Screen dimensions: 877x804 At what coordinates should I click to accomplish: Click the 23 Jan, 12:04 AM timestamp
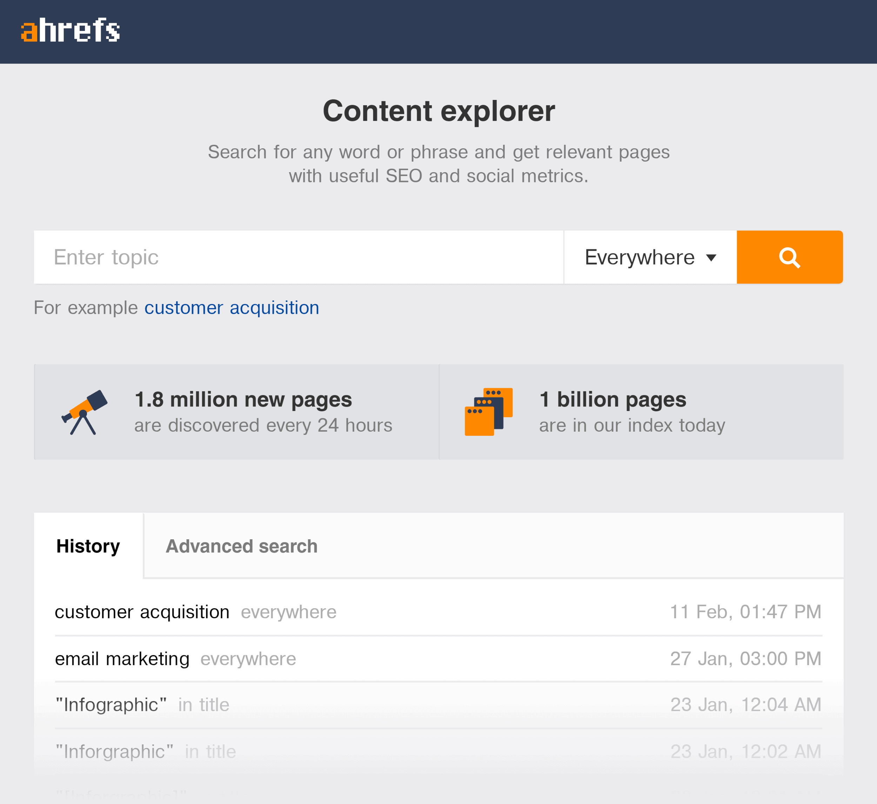click(x=745, y=705)
